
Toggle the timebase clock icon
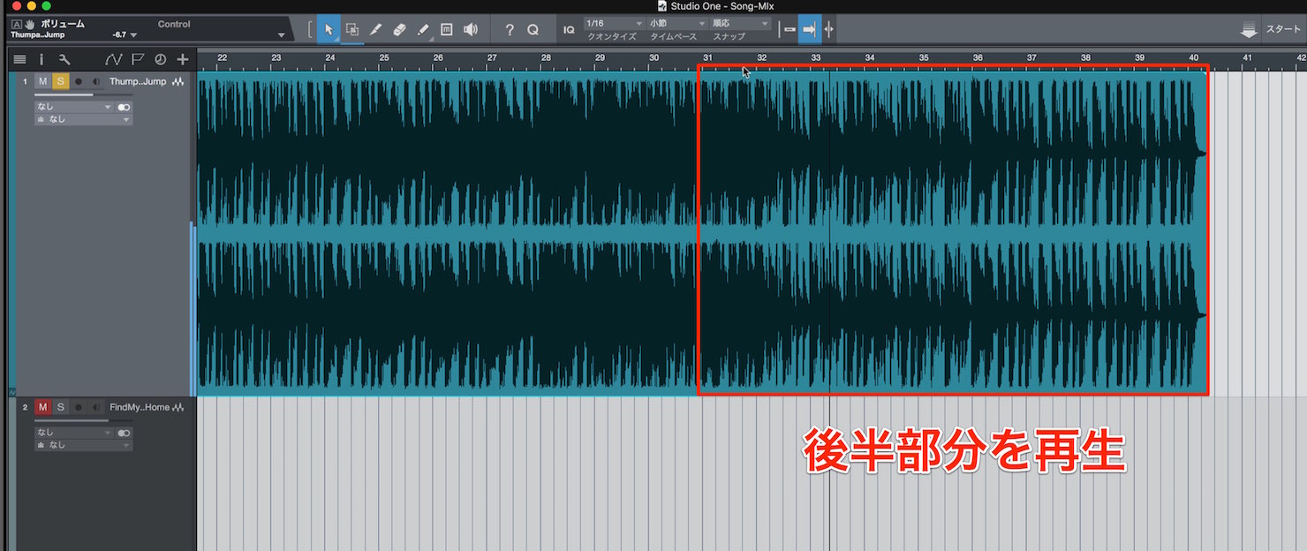[160, 60]
